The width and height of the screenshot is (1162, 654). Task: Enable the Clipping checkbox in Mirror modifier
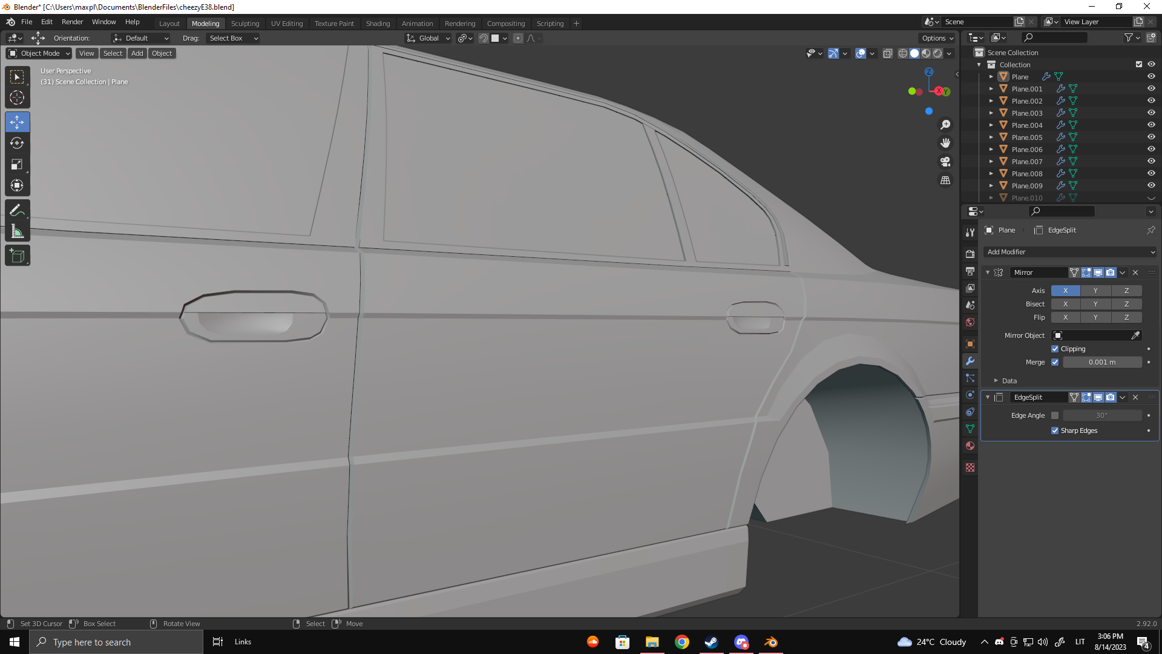coord(1055,349)
